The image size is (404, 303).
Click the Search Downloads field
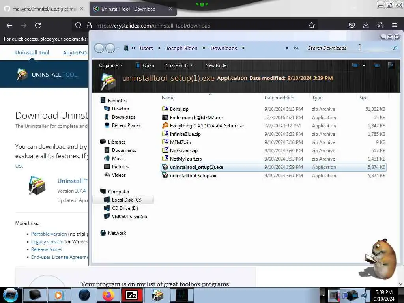point(348,48)
